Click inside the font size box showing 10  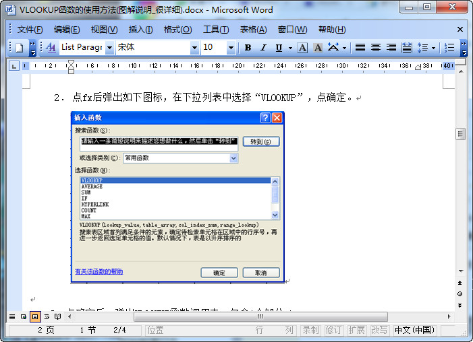[214, 48]
